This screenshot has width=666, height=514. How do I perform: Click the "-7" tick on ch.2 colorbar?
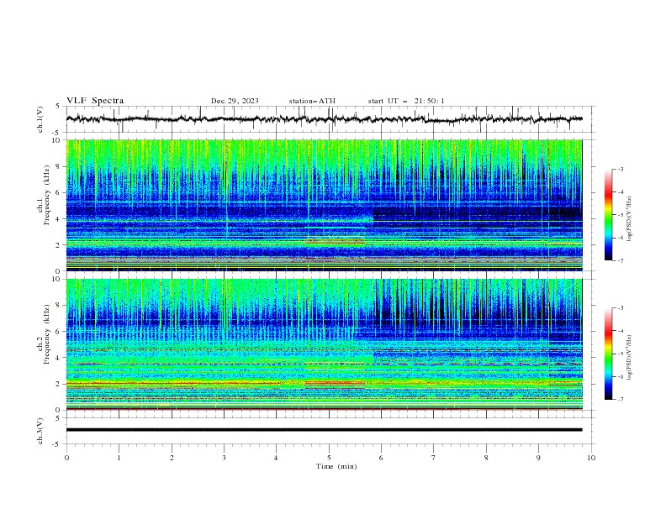pyautogui.click(x=620, y=399)
